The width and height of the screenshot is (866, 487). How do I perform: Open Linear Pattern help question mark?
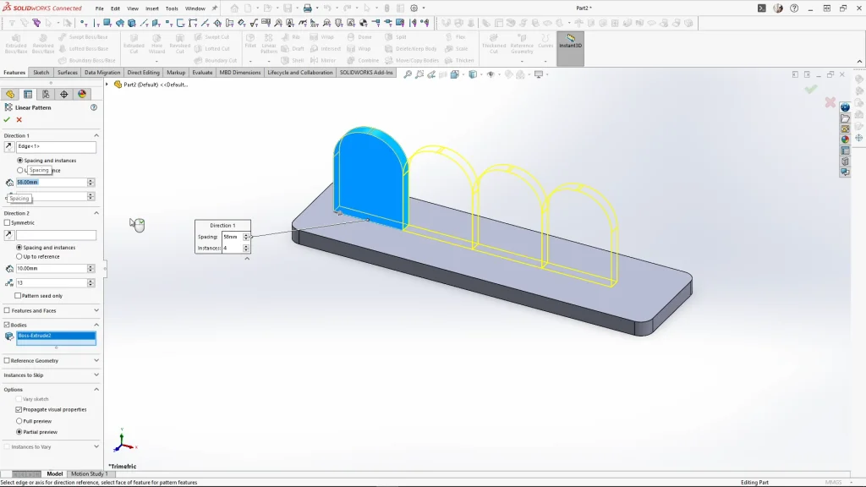94,107
